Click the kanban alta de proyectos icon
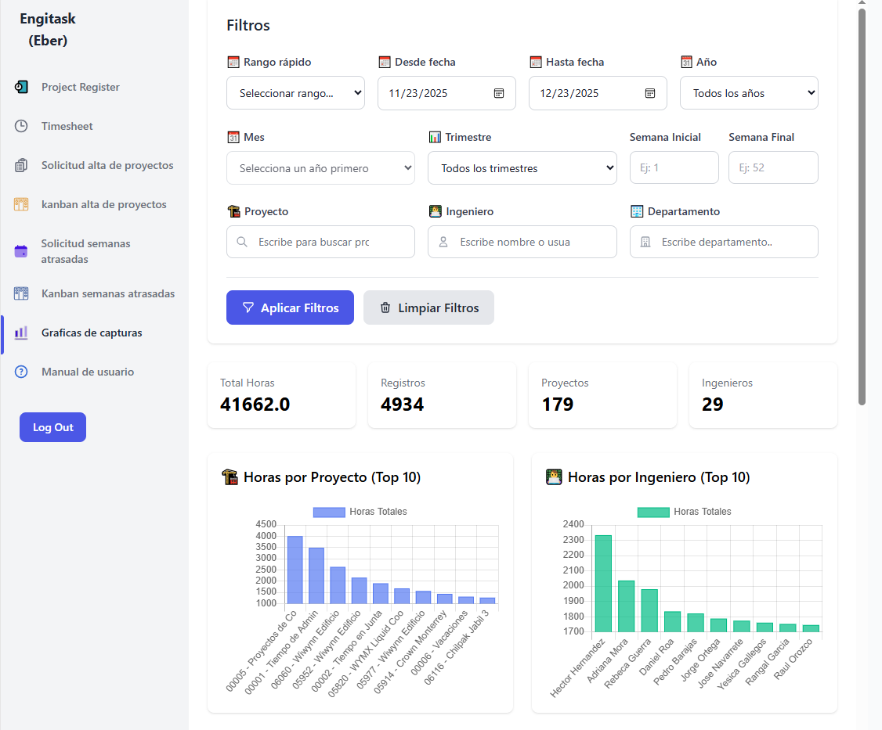This screenshot has width=882, height=730. [x=21, y=204]
